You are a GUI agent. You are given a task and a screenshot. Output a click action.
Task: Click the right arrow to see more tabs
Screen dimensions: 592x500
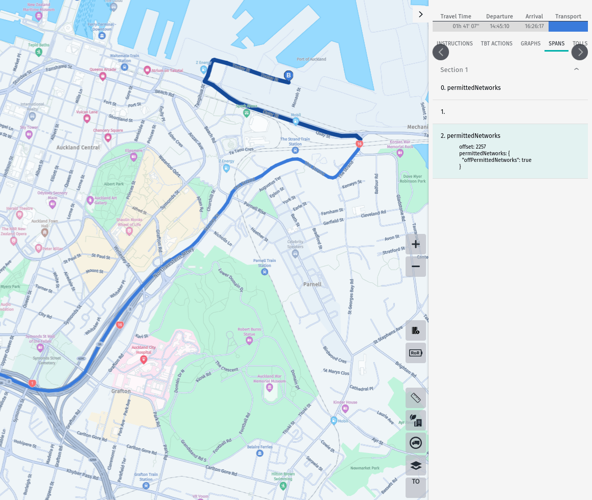pos(579,52)
